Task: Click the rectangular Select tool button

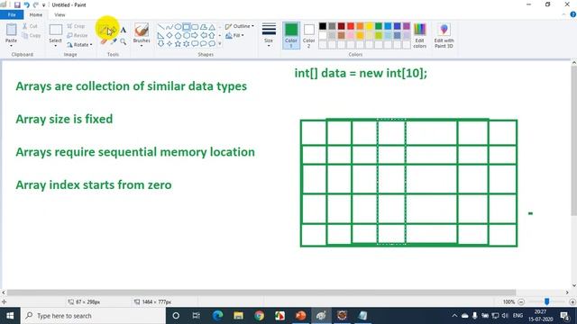Action: pos(56,30)
